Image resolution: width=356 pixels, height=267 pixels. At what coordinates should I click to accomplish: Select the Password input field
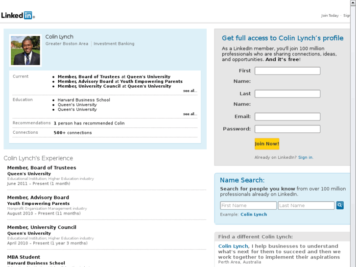point(287,129)
